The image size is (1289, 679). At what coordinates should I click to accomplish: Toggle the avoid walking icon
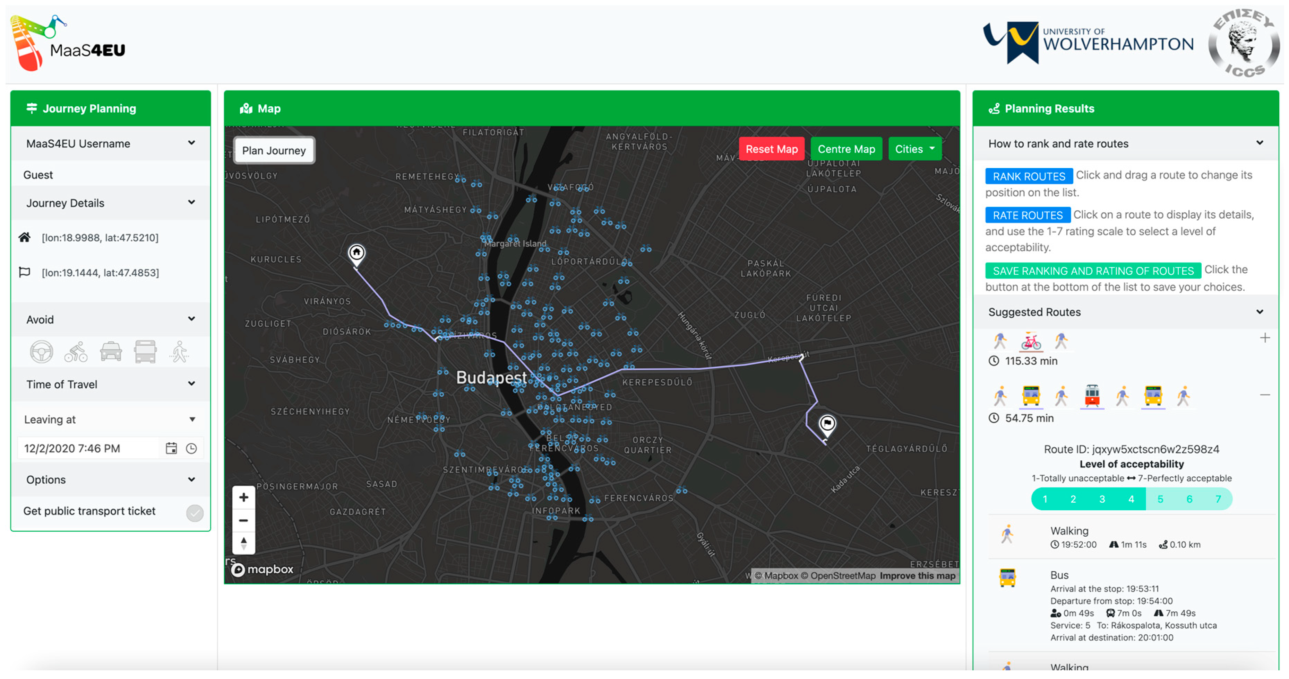pyautogui.click(x=179, y=352)
